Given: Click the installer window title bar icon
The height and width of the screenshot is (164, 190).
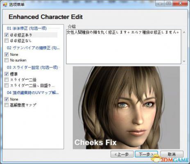Looking at the screenshot, I should click(x=5, y=5).
